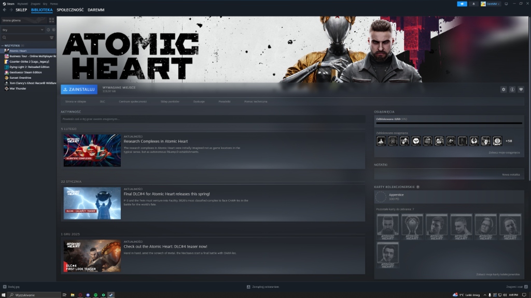
Task: Open Pomoc techniczna link
Action: point(256,101)
